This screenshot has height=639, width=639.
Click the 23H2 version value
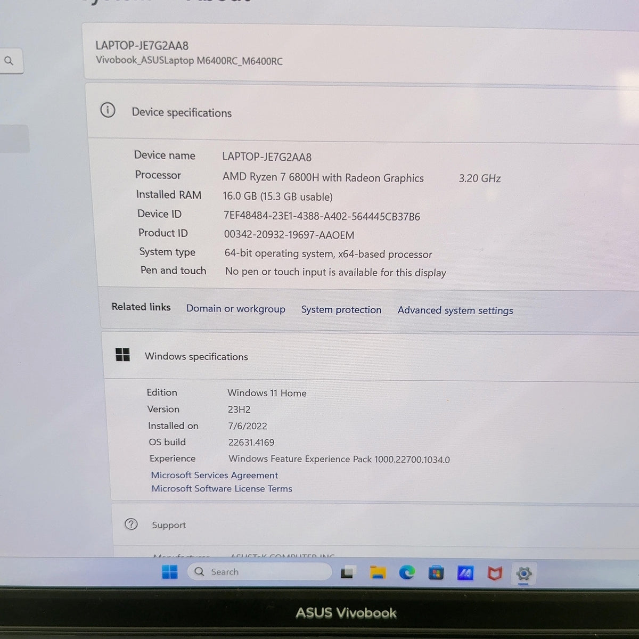point(239,409)
